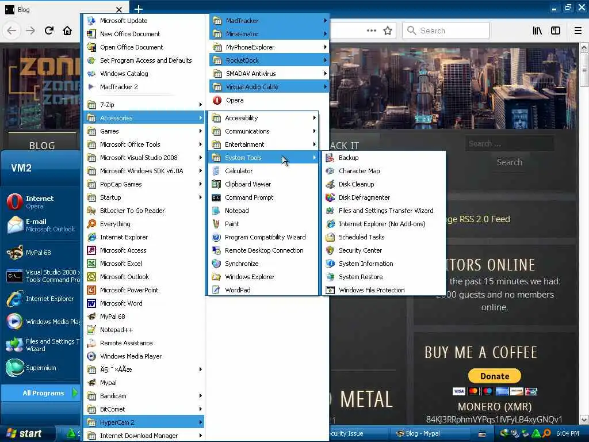Expand Microsoft Visual Studio 2008 folder
The image size is (589, 442).
coord(144,158)
